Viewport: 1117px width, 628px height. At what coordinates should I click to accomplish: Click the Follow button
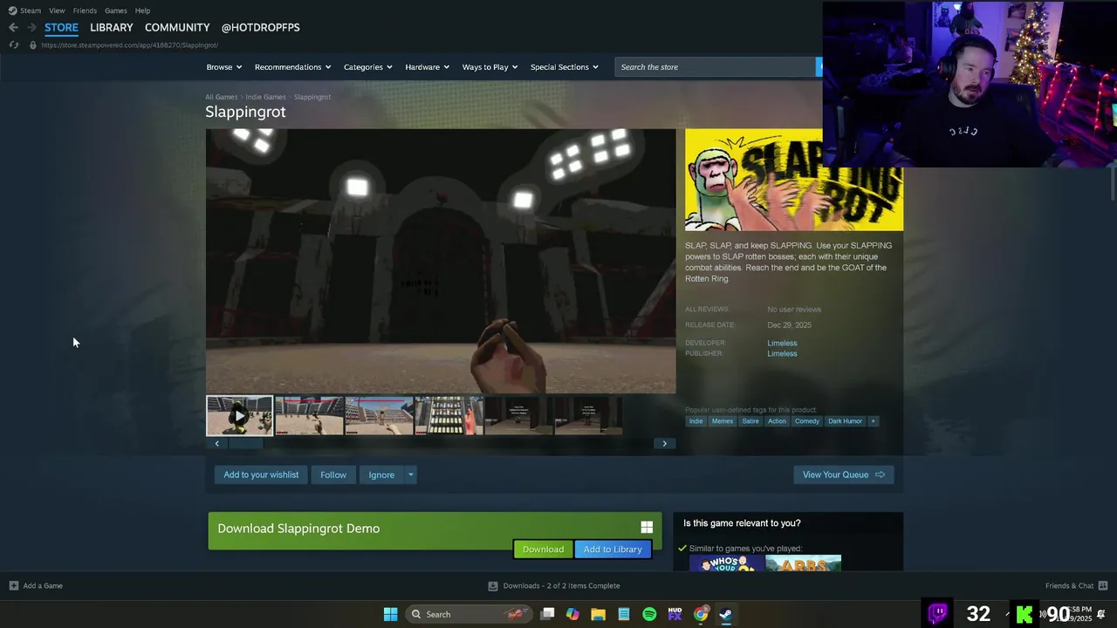pyautogui.click(x=333, y=474)
